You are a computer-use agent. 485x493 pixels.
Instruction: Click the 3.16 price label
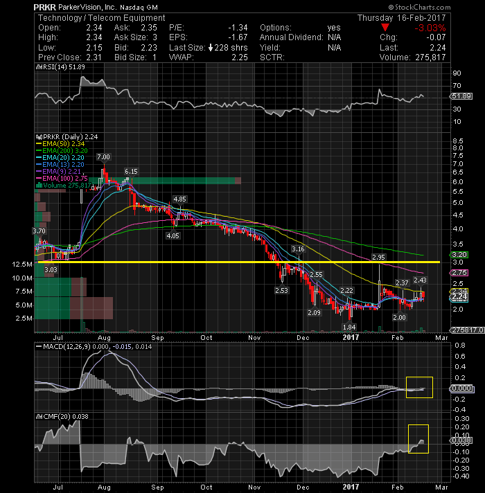click(x=298, y=249)
